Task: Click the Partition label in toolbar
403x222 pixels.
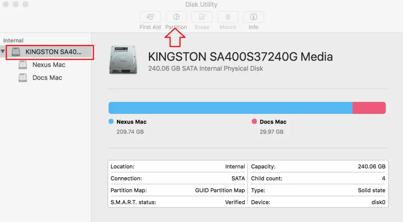Action: point(176,27)
